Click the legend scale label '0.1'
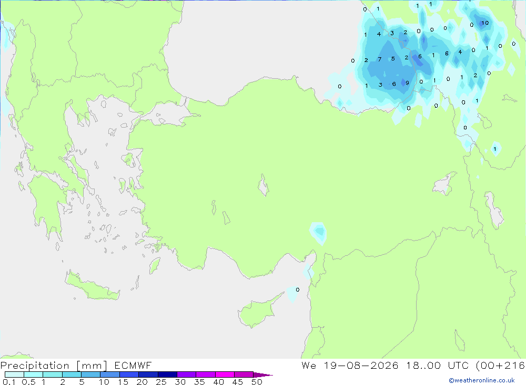The width and height of the screenshot is (526, 385). pyautogui.click(x=9, y=382)
